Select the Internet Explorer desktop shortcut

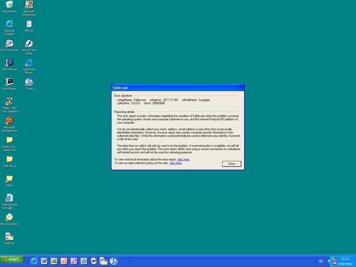tap(9, 28)
